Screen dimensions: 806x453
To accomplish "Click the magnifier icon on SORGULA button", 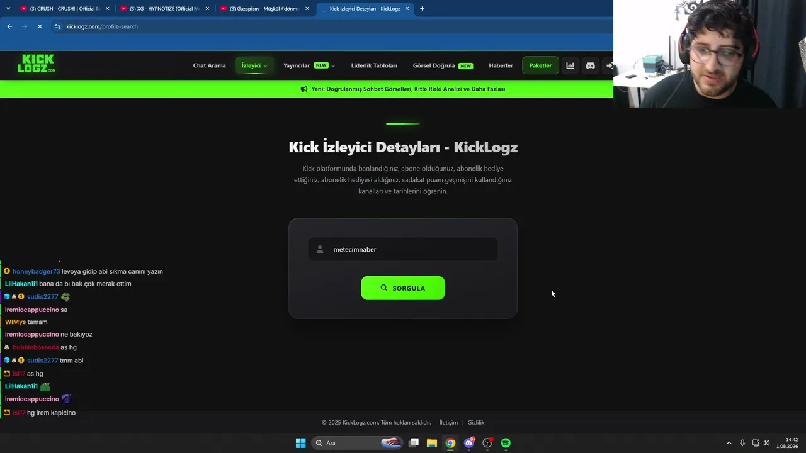I will tap(384, 288).
